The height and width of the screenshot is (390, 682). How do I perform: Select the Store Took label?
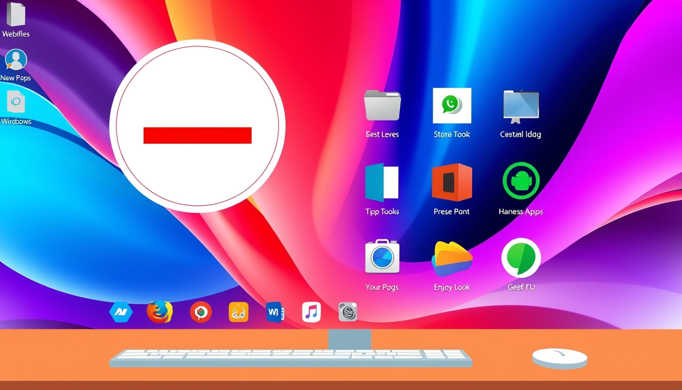click(452, 135)
